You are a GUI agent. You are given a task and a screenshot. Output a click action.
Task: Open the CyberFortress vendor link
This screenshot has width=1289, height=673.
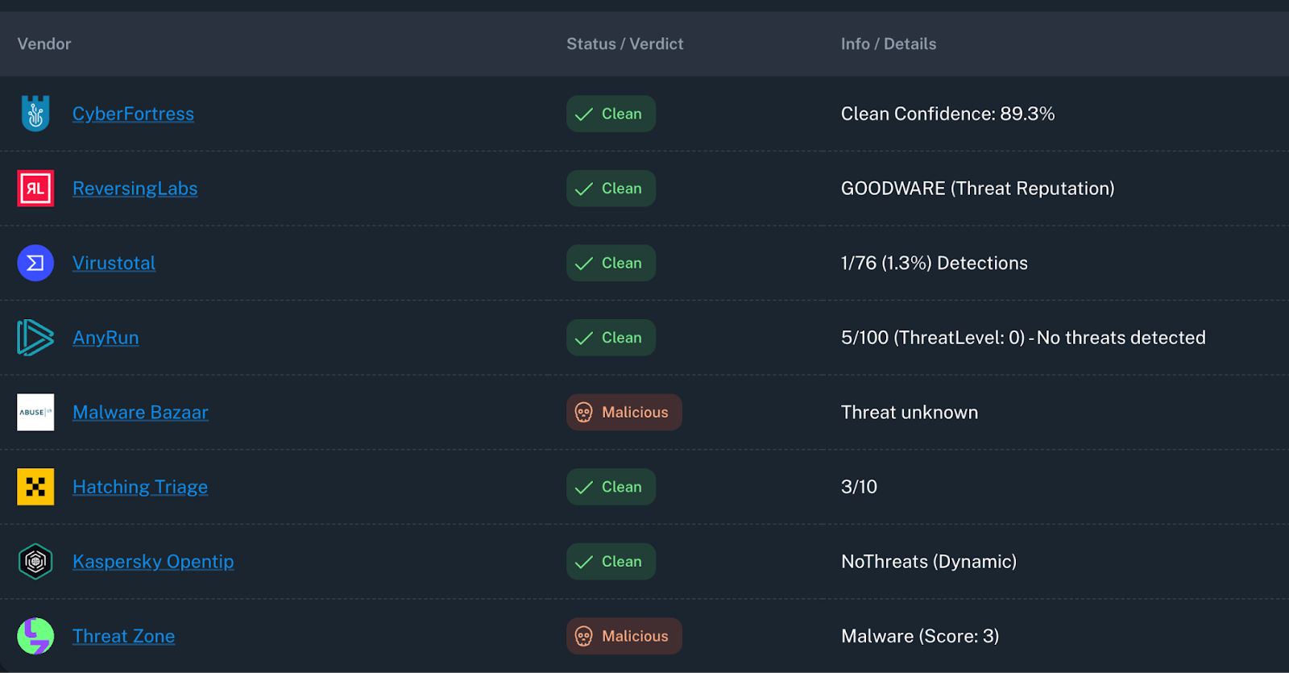(133, 114)
